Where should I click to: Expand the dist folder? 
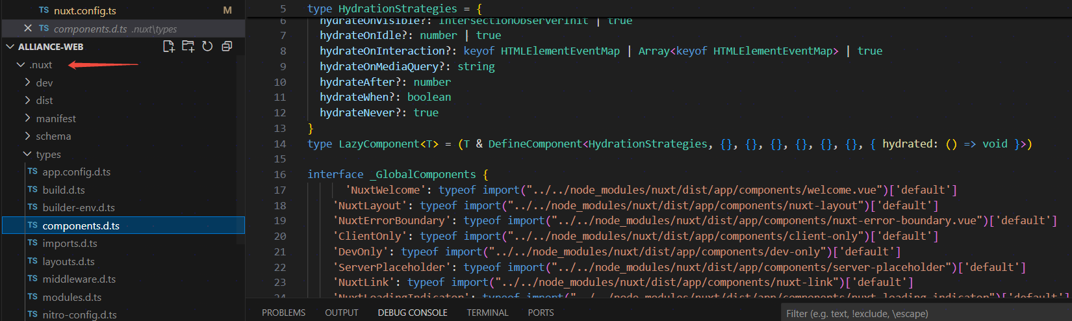(x=44, y=100)
